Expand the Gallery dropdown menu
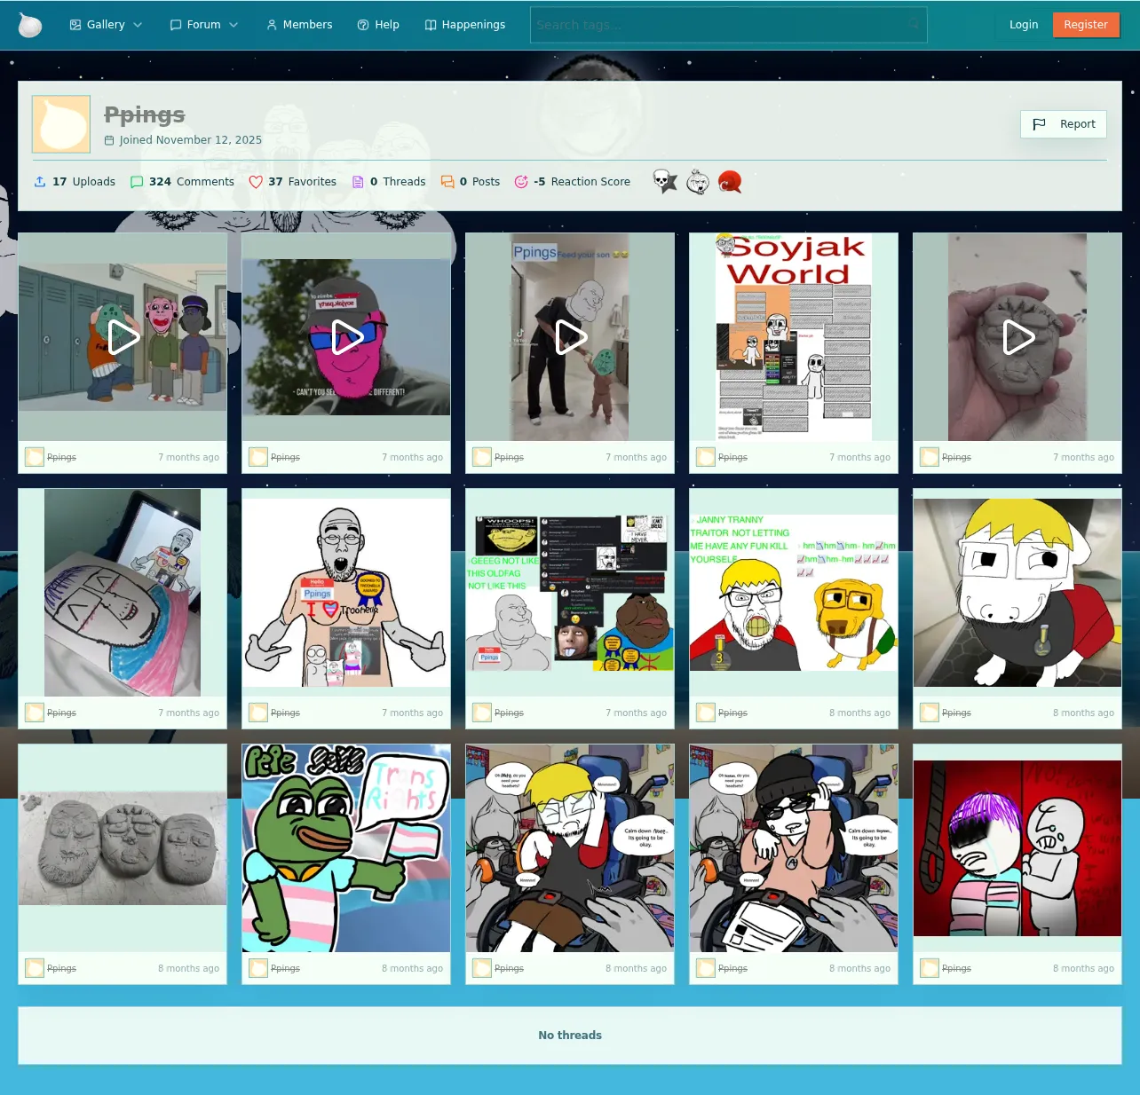1140x1095 pixels. [x=106, y=25]
